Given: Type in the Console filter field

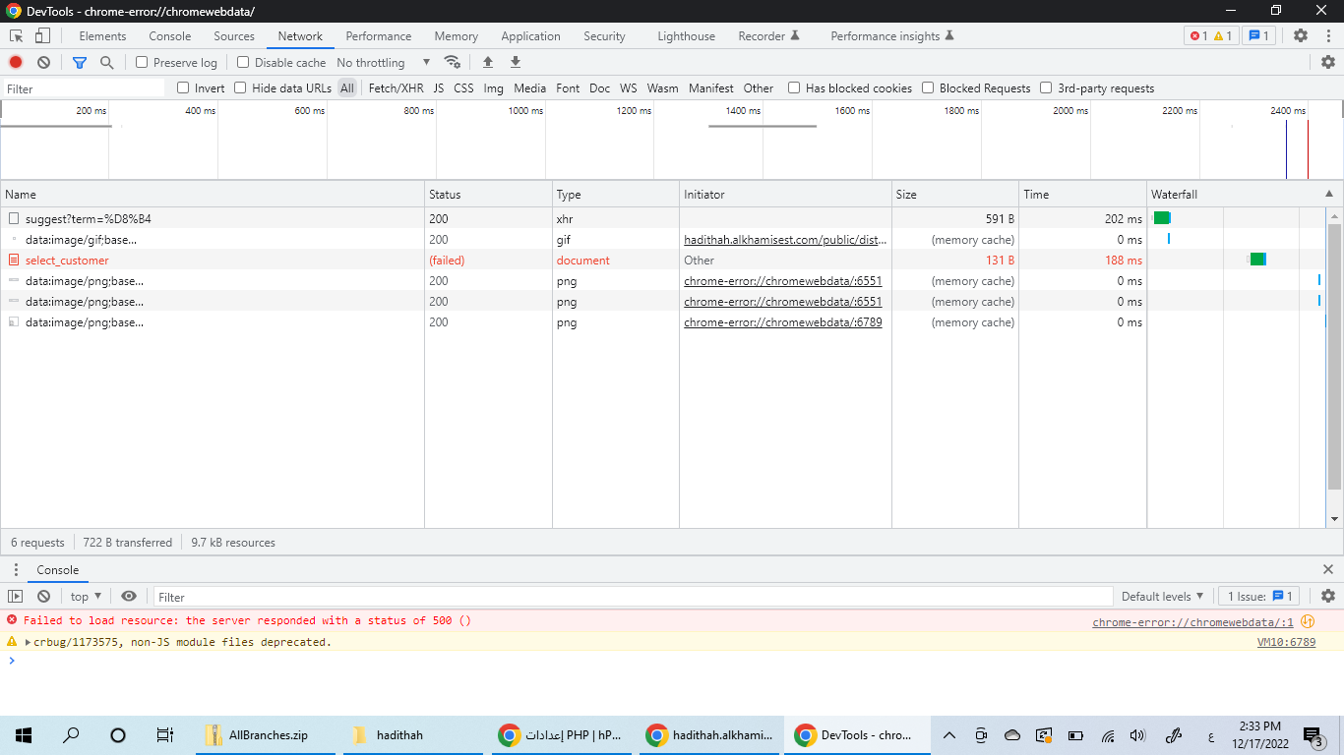Looking at the screenshot, I should click(x=394, y=596).
